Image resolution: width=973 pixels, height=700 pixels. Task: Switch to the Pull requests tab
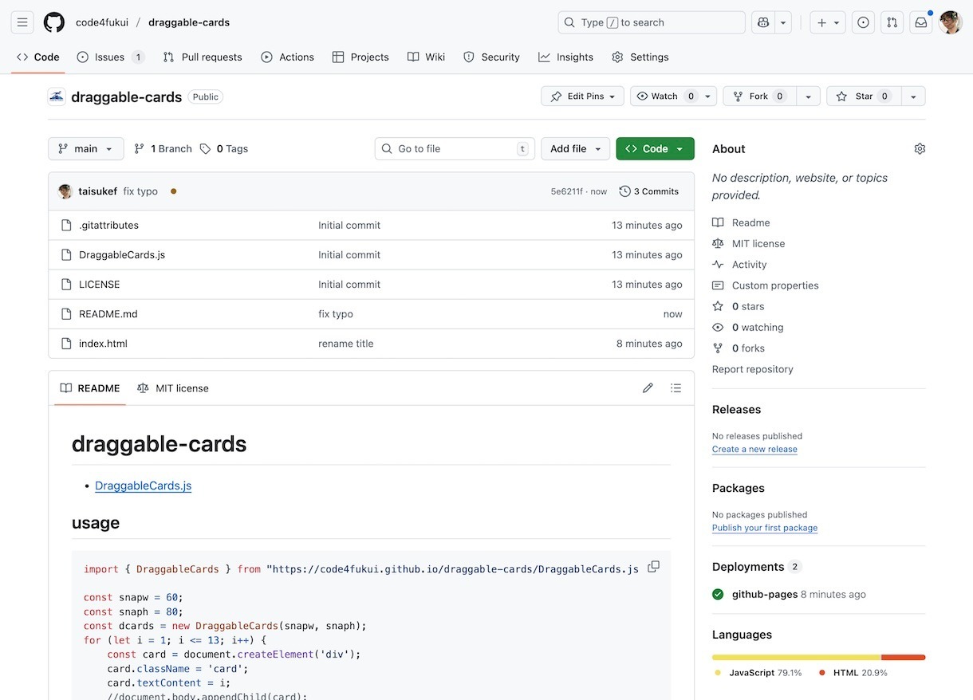pyautogui.click(x=203, y=57)
